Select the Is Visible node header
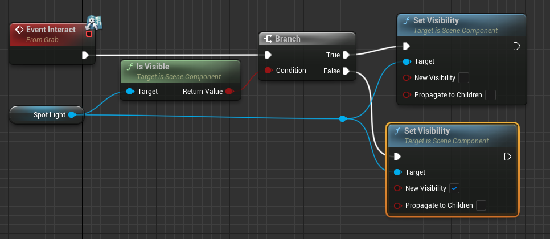The width and height of the screenshot is (550, 239). click(180, 72)
